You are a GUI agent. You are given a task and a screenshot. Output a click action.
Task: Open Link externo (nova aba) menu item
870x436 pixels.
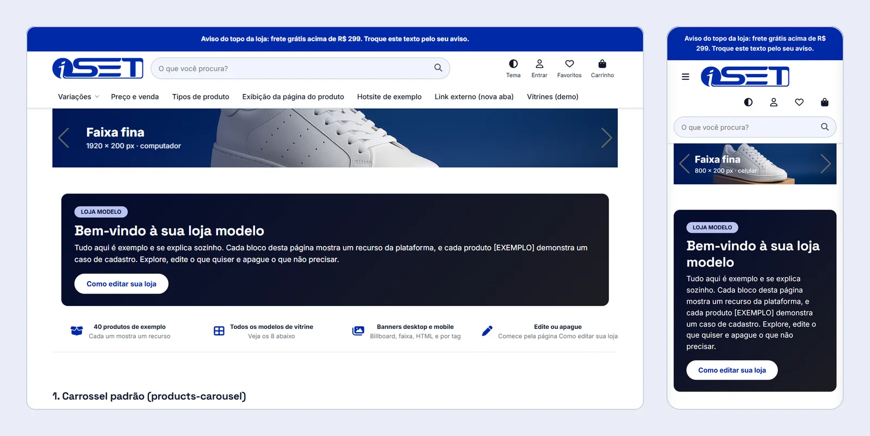click(x=474, y=97)
